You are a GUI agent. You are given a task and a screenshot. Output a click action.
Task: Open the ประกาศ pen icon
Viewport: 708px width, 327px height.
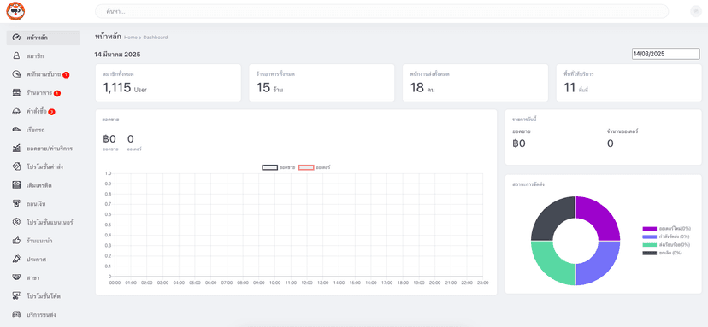coord(17,260)
